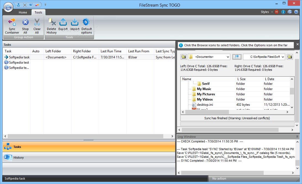
Task: Click the Right Folder column header
Action: [85, 51]
